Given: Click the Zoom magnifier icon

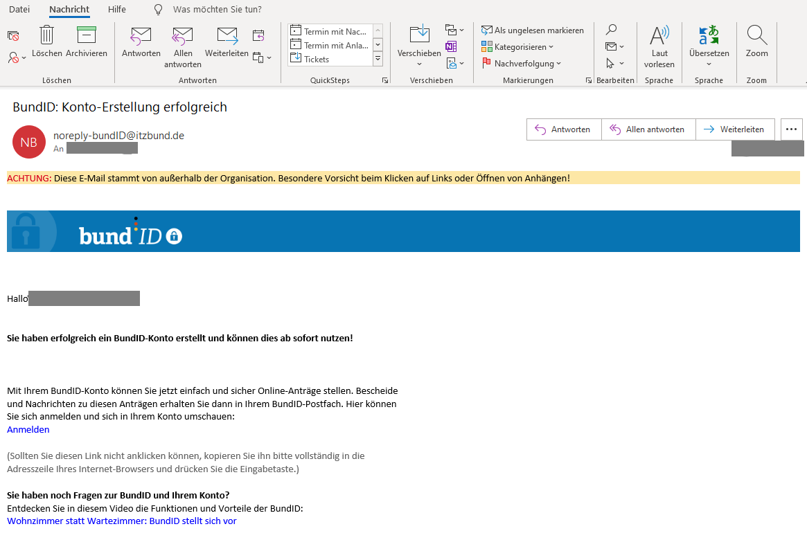Looking at the screenshot, I should pyautogui.click(x=756, y=35).
